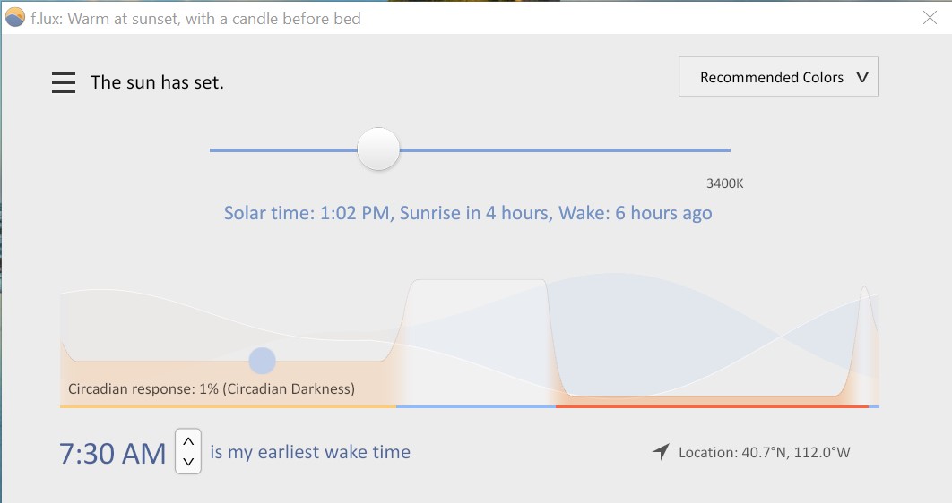Click the light blue segment of the timeline bar
952x503 pixels.
pos(475,406)
